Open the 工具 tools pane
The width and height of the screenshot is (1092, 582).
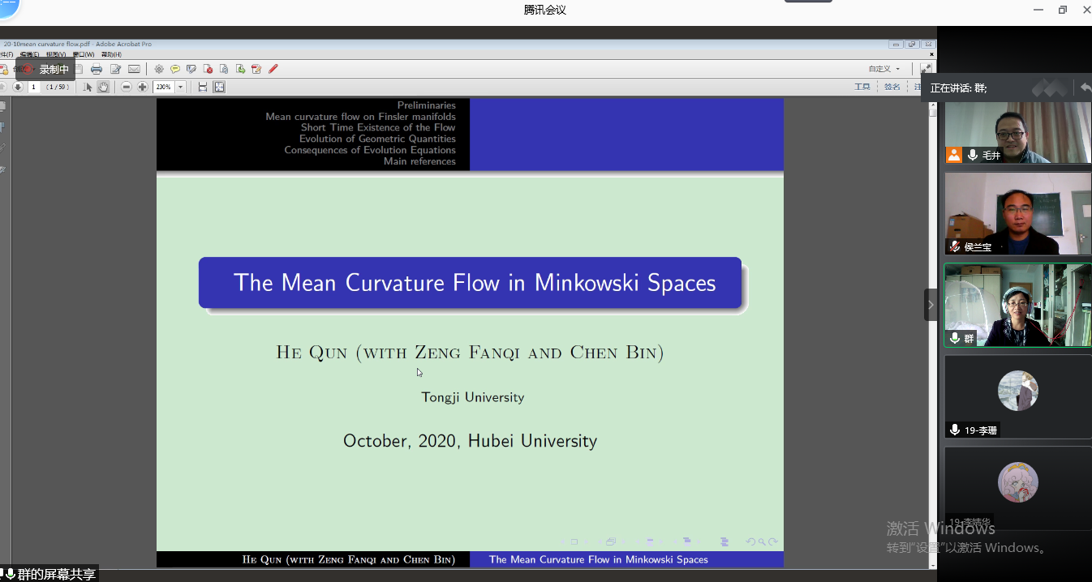coord(862,87)
